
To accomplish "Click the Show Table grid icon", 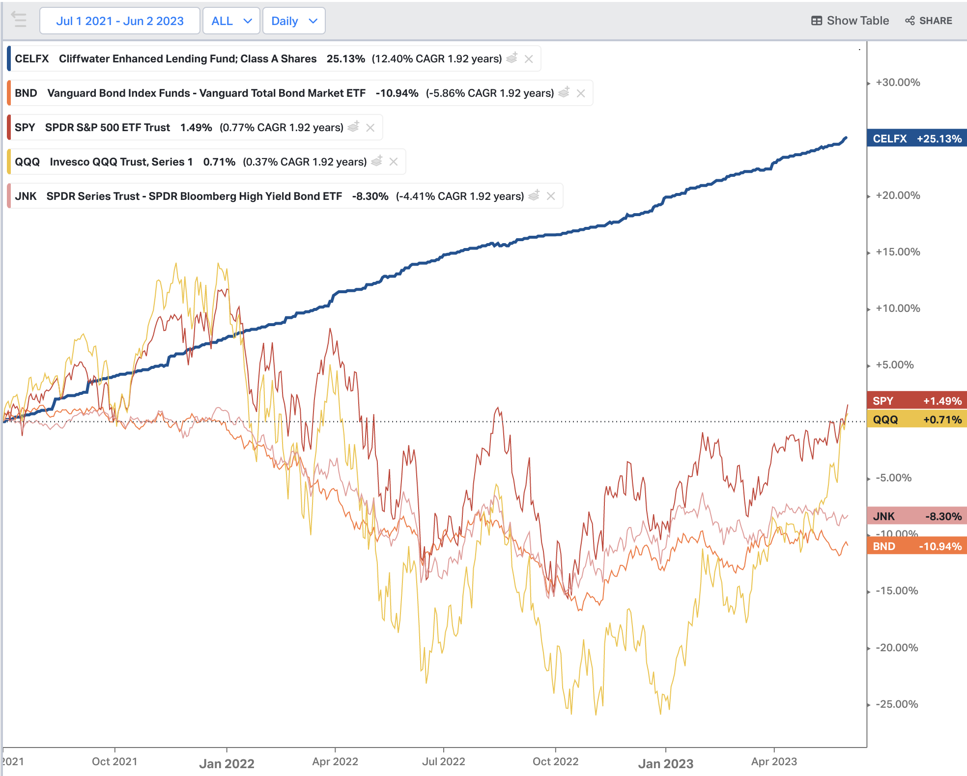I will (817, 21).
